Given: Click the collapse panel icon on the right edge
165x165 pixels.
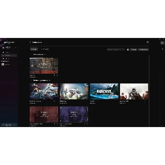Looking at the screenshot, I should (x=162, y=49).
